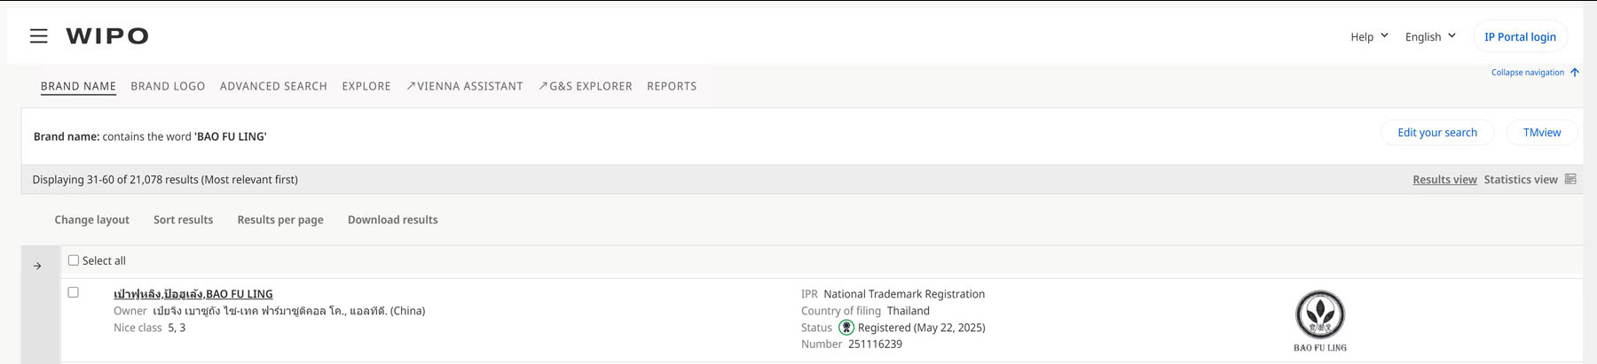Open the BAO FU LING trademark title link

tap(193, 294)
